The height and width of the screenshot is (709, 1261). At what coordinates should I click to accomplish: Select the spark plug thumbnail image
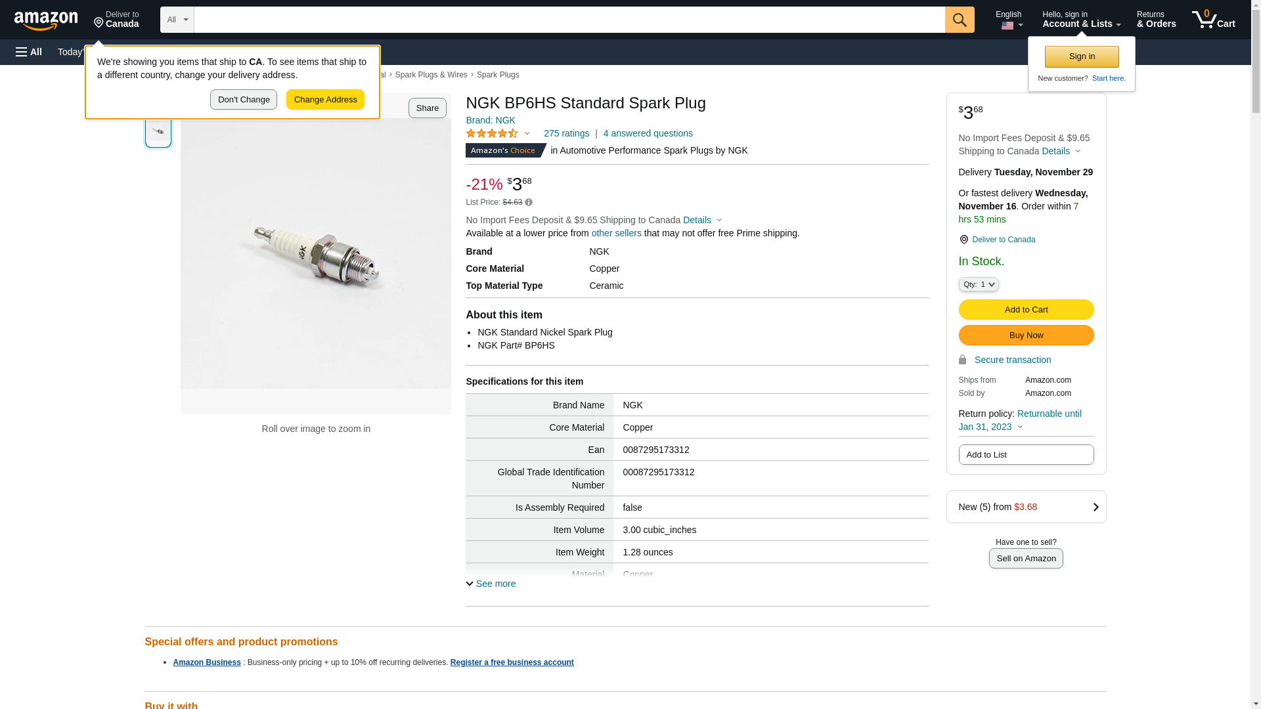[x=158, y=132]
